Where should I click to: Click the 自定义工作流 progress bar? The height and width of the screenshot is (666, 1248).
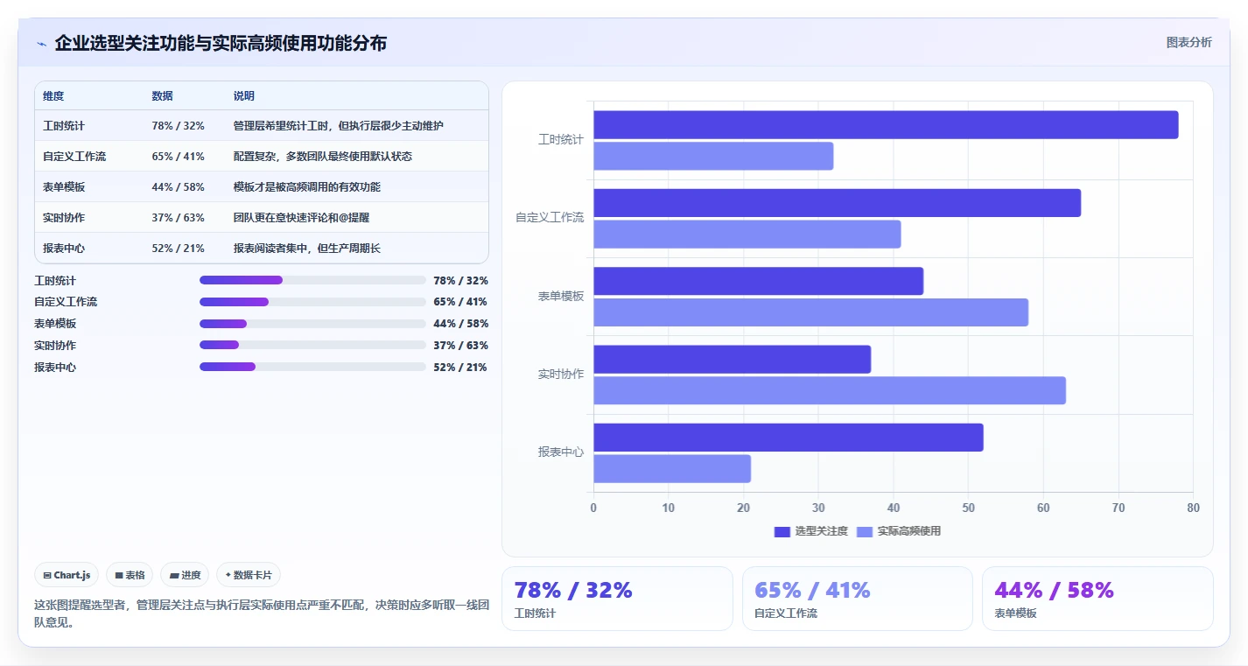tap(312, 302)
